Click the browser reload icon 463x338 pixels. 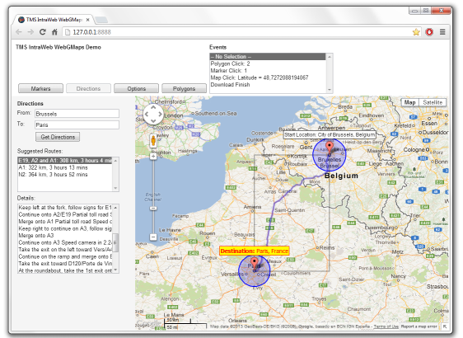click(43, 32)
